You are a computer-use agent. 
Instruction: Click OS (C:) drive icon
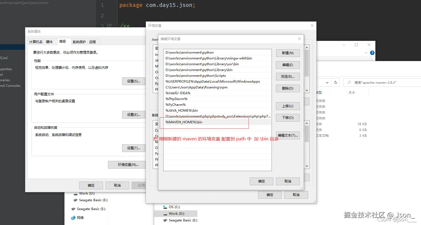tap(165, 207)
